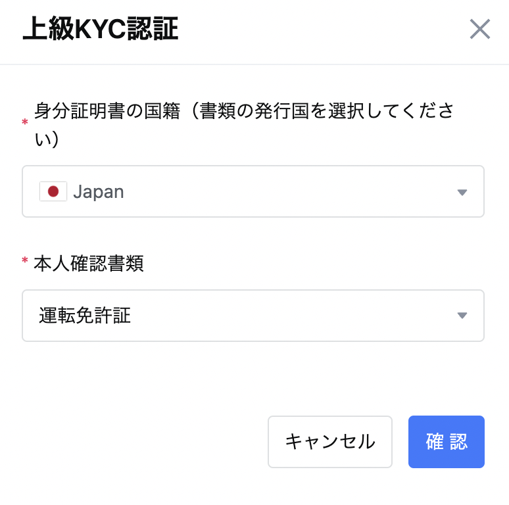Close the 上級KYC認証 dialog with X
The height and width of the screenshot is (505, 509).
(x=480, y=29)
